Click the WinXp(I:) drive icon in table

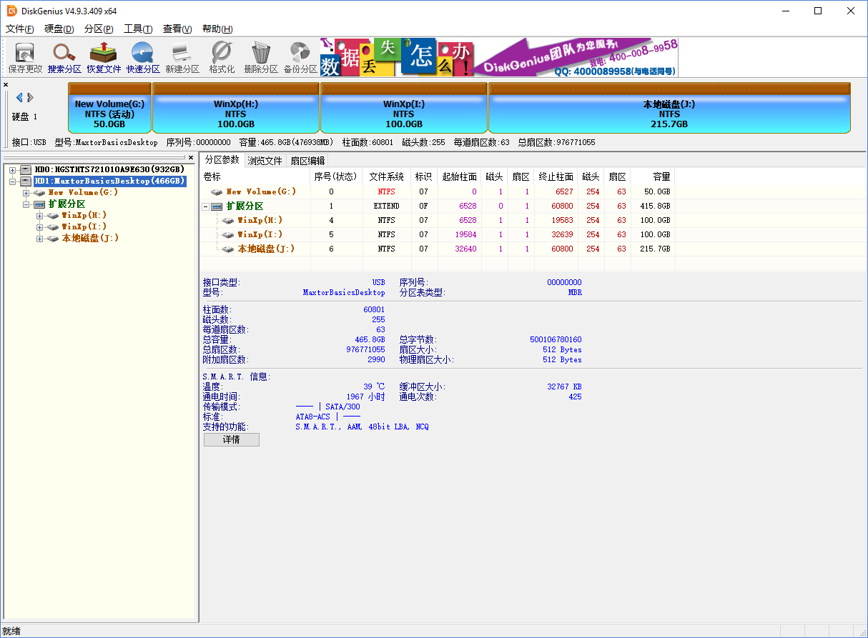(228, 234)
